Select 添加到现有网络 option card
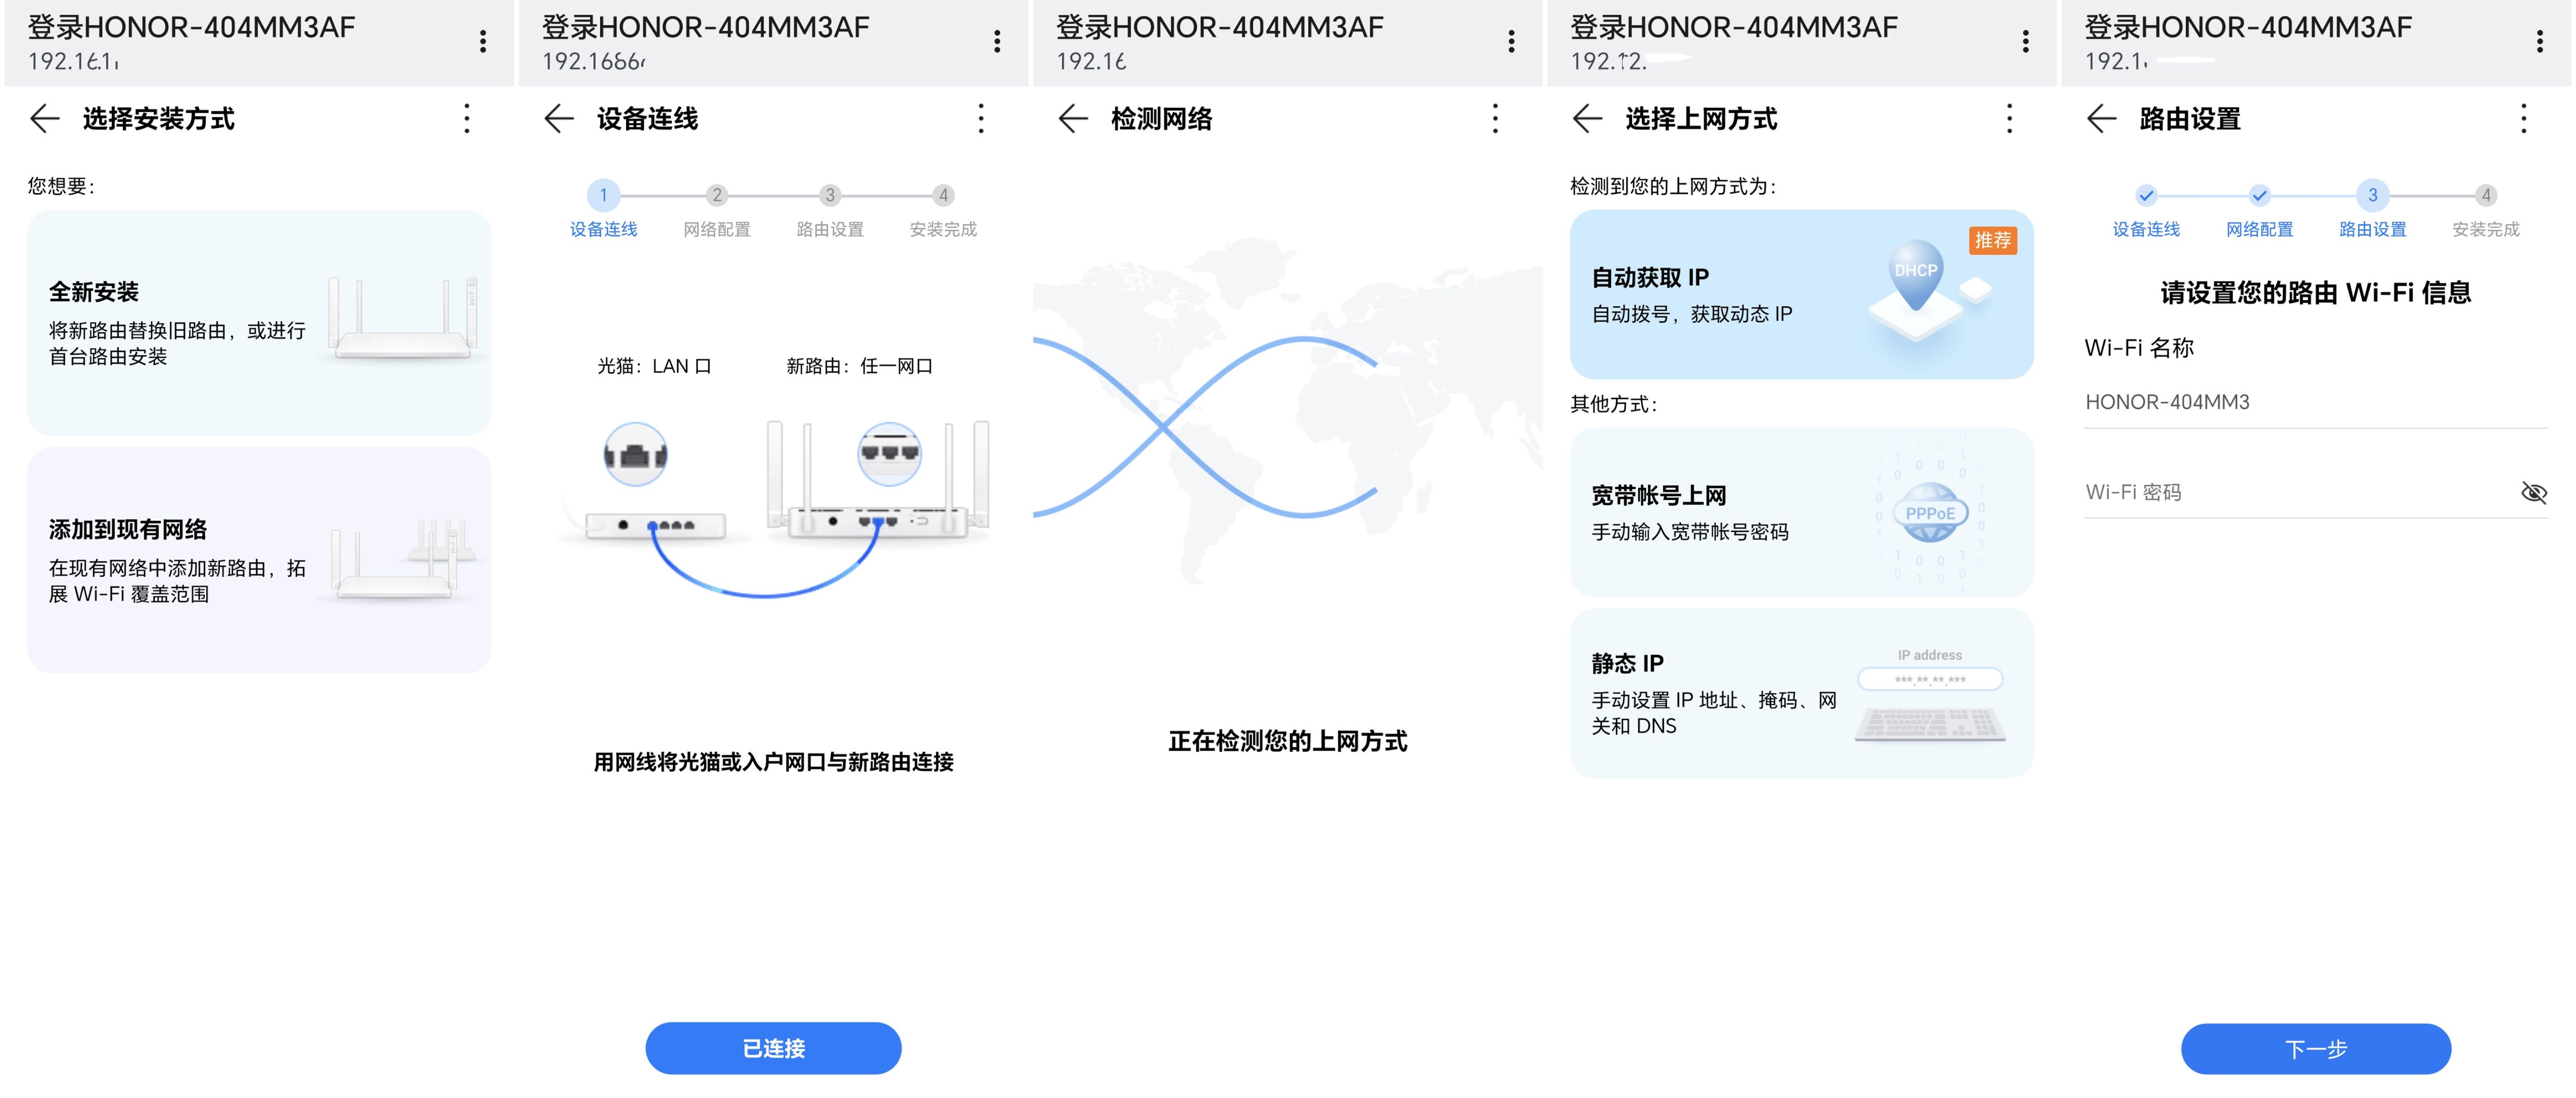2576x1098 pixels. (x=259, y=560)
